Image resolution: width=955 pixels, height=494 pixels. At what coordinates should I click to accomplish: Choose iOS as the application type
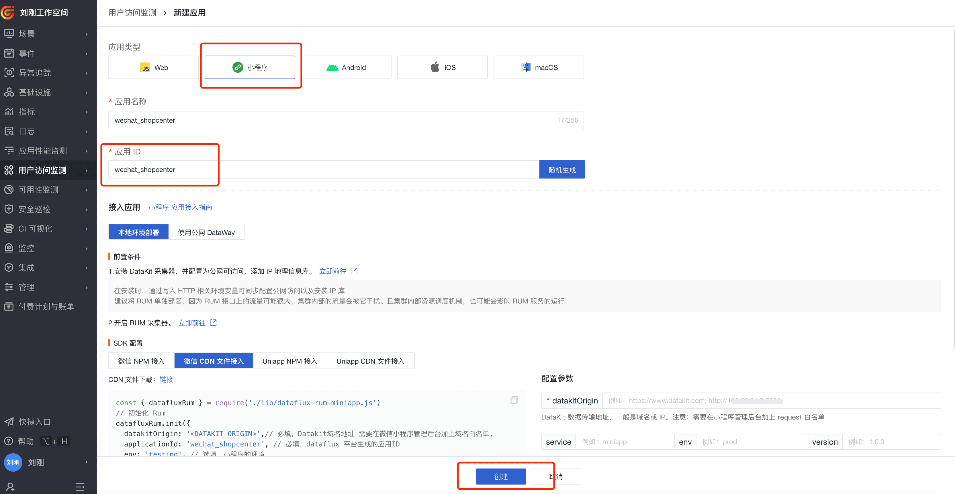(x=442, y=67)
